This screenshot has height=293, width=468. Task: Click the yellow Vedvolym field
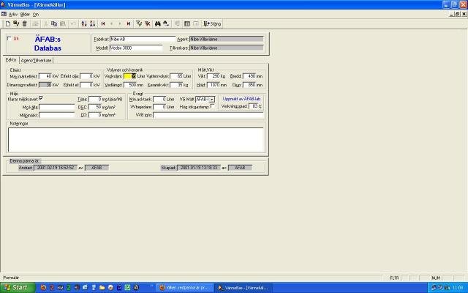click(x=129, y=75)
